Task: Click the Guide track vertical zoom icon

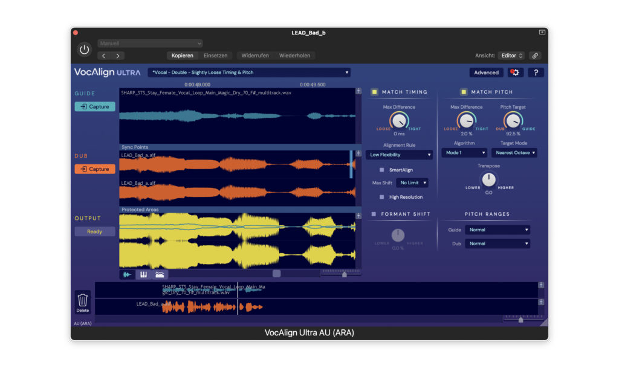Action: (358, 91)
